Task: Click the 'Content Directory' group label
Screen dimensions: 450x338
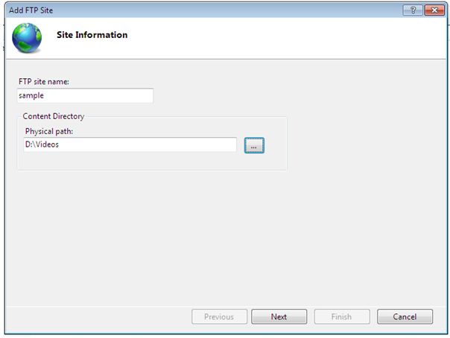Action: coord(54,116)
